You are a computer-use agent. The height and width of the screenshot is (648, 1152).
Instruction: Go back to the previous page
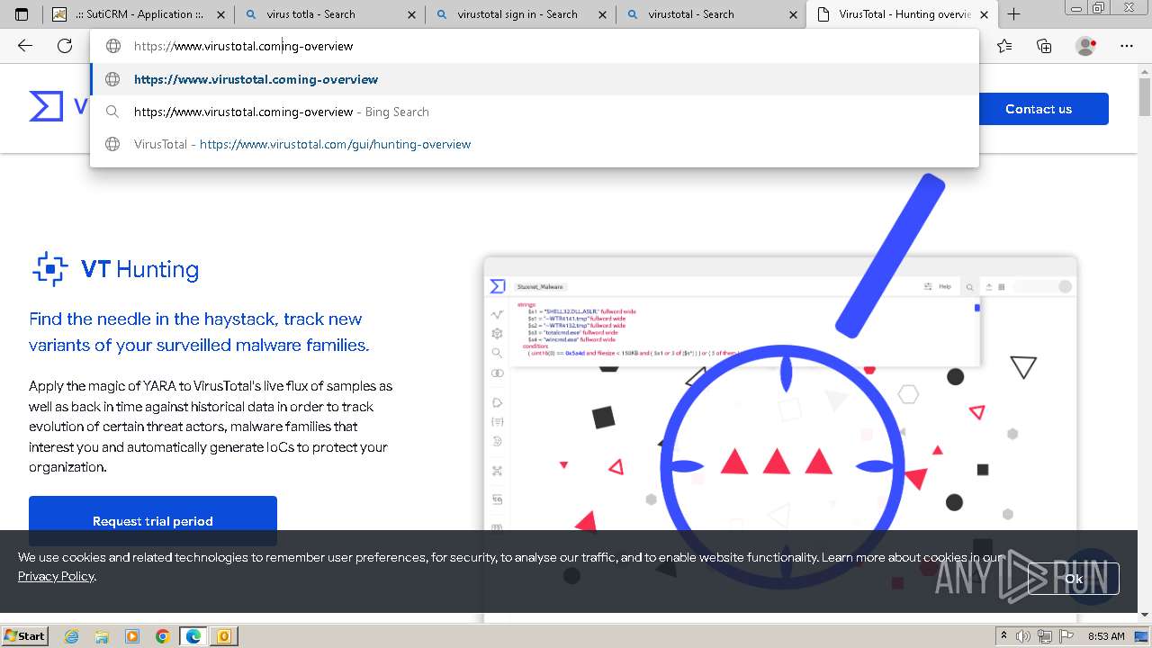click(25, 46)
